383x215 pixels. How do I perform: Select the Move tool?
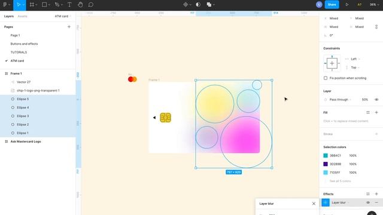pos(19,5)
